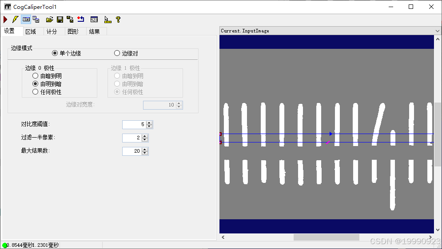Click the magenta caliper rotation handle
The width and height of the screenshot is (442, 249).
327,143
